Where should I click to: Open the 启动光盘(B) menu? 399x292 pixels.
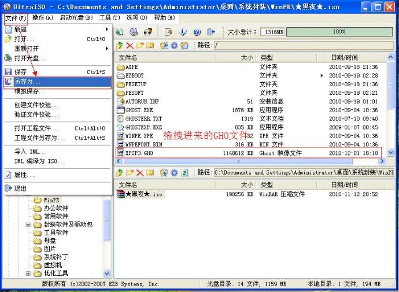(76, 17)
